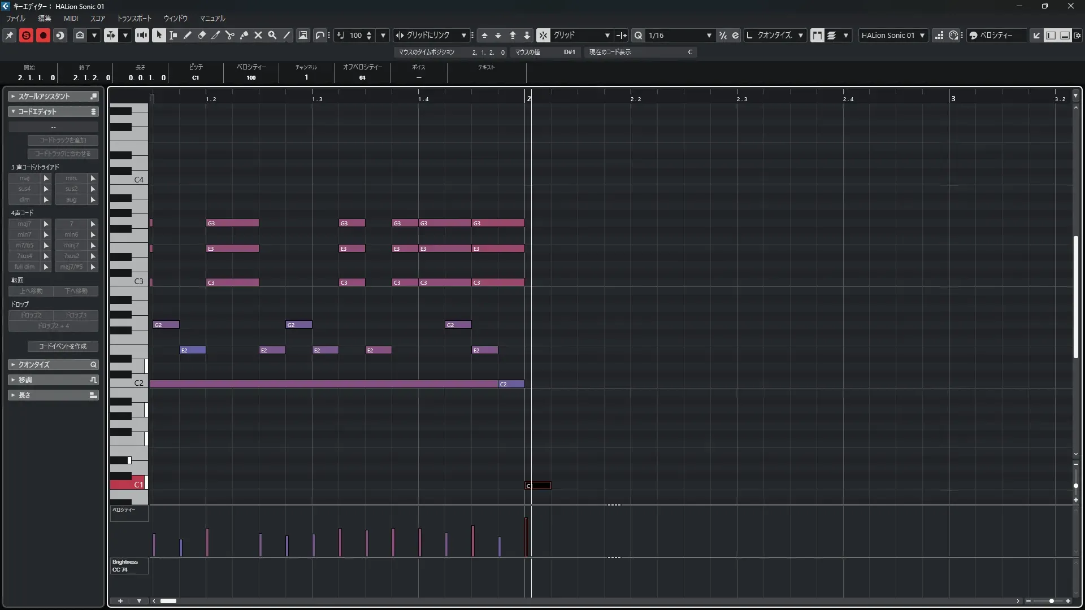Screen dimensions: 1085x610
Task: Select the Object Selection arrow tool
Action: 159,35
